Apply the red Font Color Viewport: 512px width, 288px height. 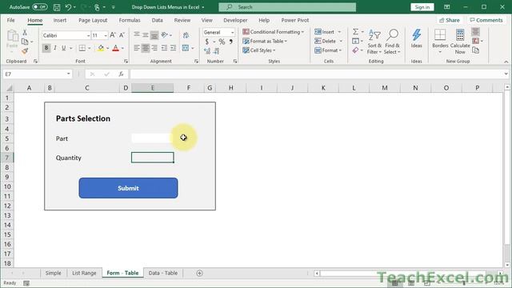pyautogui.click(x=115, y=48)
